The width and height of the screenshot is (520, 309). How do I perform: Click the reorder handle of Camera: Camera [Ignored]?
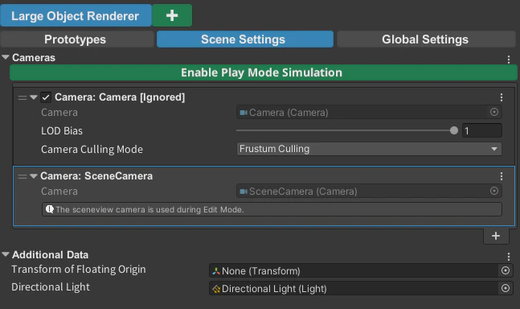coord(23,97)
